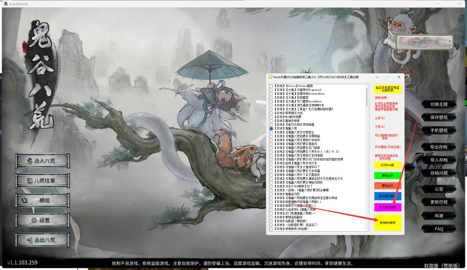Open the 鸣谢 credits
The image size is (467, 270).
coord(439,216)
